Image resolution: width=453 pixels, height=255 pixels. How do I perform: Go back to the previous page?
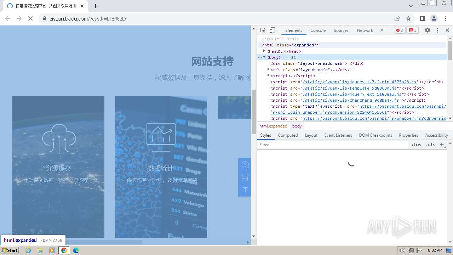(x=8, y=18)
